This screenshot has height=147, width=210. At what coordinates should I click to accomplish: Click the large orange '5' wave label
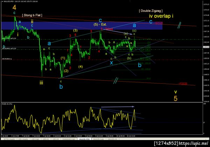tap(175, 98)
